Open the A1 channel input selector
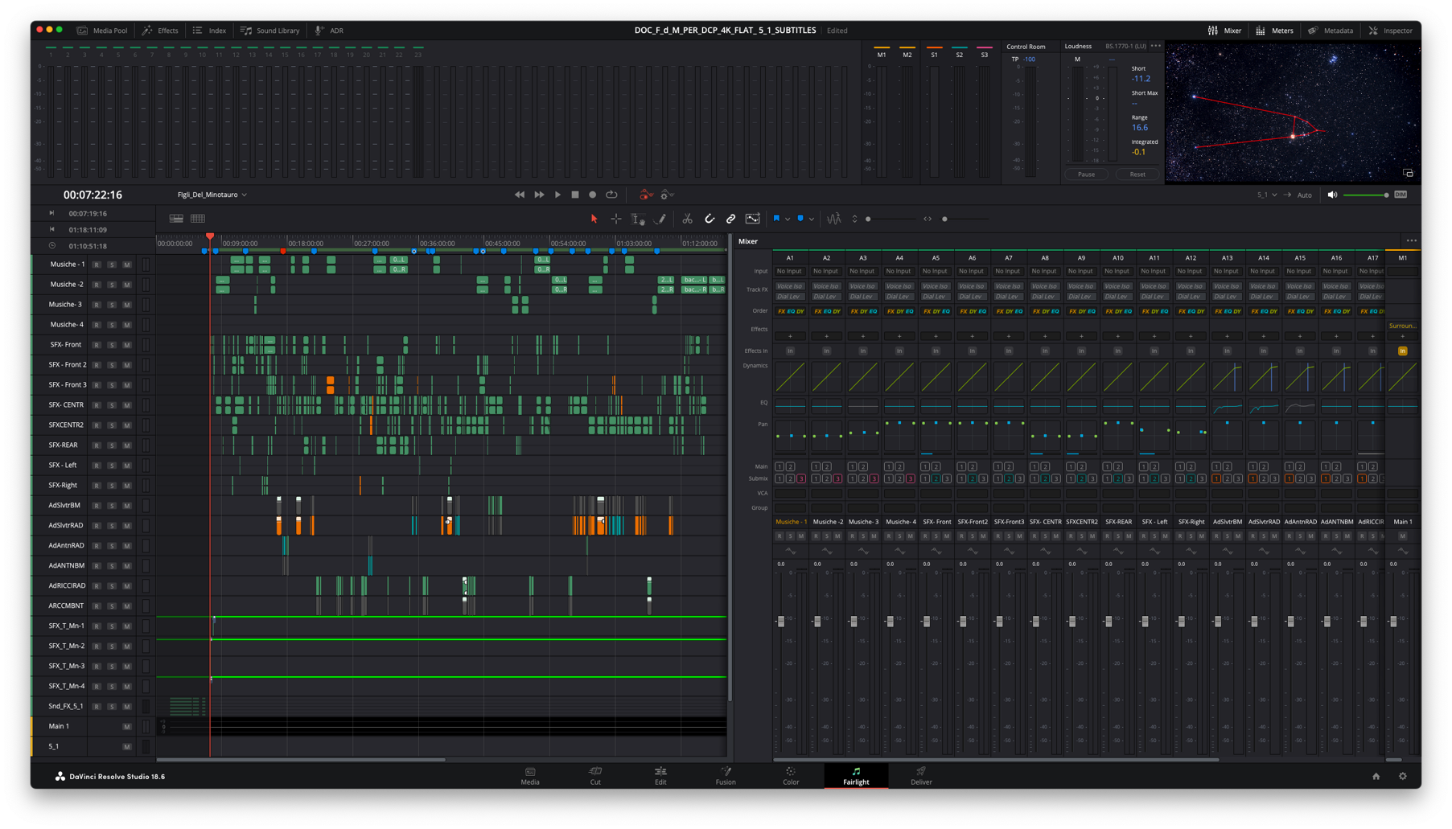 coord(790,271)
